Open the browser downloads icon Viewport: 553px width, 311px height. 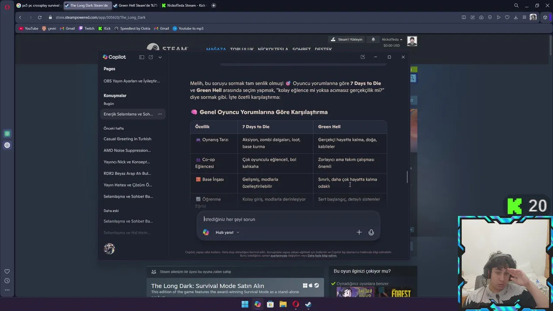pos(515,17)
